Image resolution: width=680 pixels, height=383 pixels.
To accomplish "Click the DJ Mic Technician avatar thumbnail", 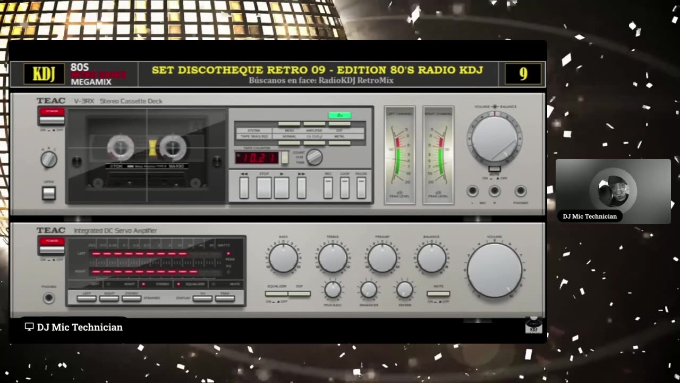I will 613,191.
